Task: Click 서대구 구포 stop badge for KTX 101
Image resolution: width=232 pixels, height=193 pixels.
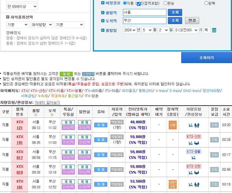Action: (x=173, y=184)
